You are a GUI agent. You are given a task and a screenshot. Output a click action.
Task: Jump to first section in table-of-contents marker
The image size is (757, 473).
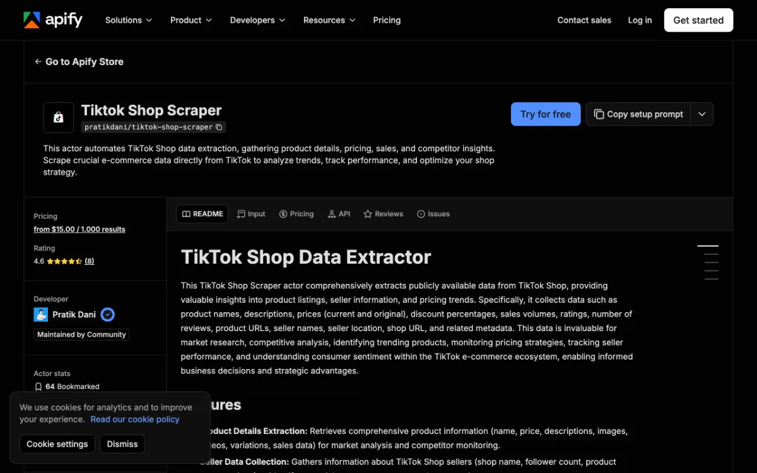[x=708, y=246]
